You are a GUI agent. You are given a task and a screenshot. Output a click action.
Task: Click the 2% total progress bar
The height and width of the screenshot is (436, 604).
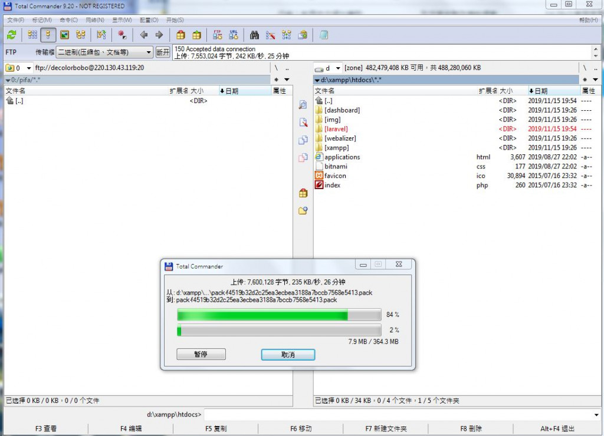[x=279, y=330]
